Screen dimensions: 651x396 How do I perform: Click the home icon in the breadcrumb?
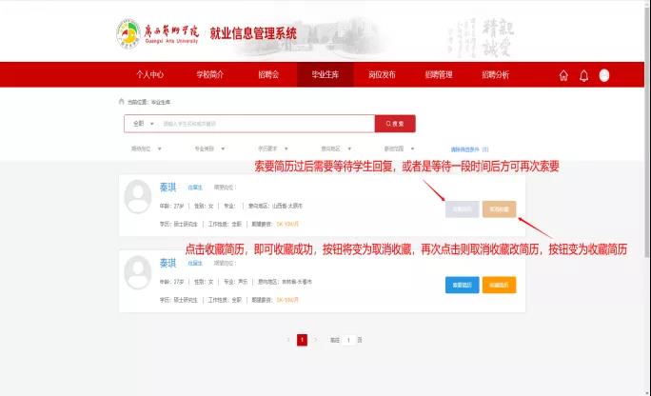coord(121,102)
